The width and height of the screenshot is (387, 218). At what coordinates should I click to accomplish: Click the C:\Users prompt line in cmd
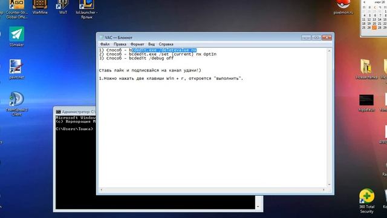pos(74,129)
